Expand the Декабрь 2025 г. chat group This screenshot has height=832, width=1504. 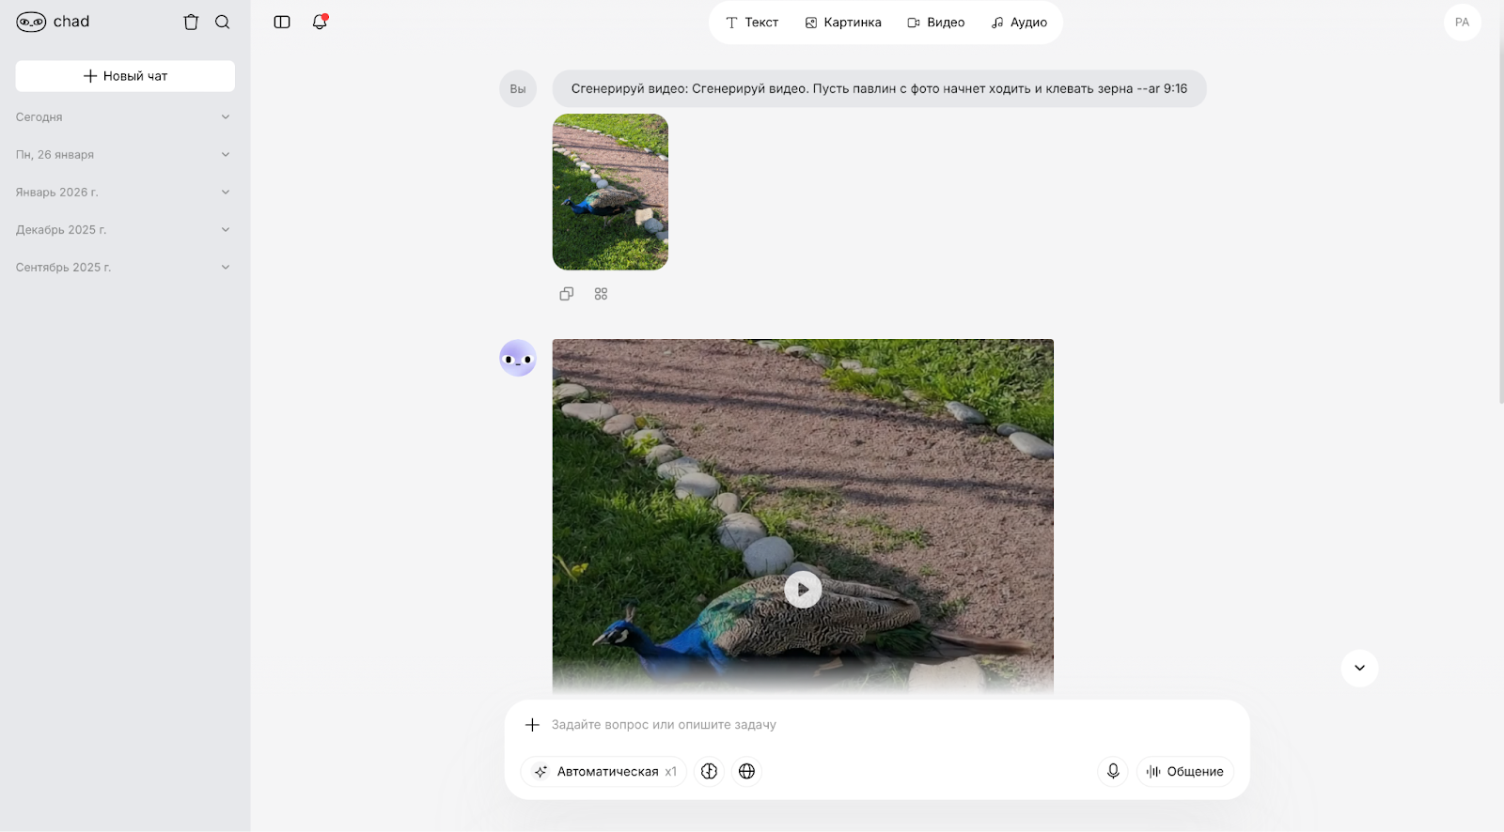tap(124, 230)
